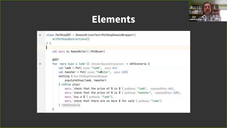Click the class name PetShopDDT

pyautogui.click(x=63, y=35)
